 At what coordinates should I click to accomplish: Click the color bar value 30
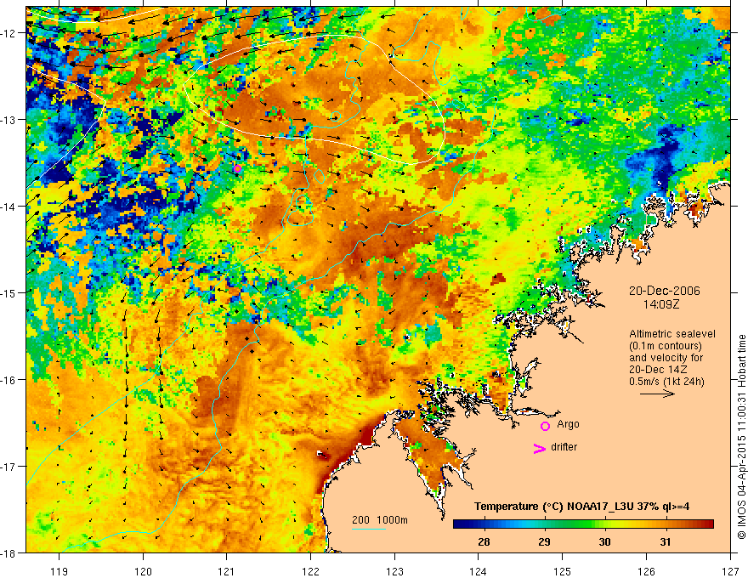(x=605, y=541)
